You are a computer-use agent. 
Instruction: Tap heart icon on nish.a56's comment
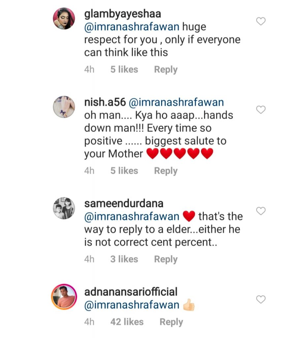point(261,110)
